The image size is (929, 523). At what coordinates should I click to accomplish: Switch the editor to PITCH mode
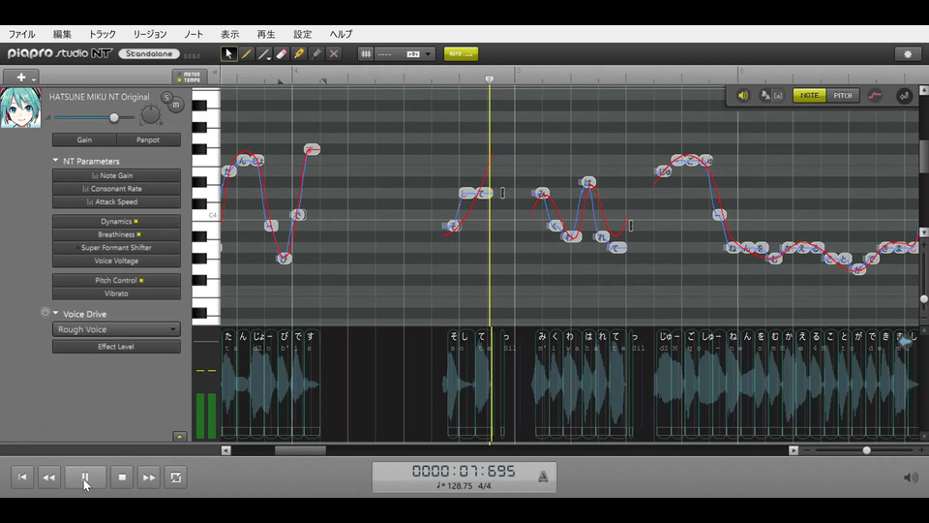[843, 96]
